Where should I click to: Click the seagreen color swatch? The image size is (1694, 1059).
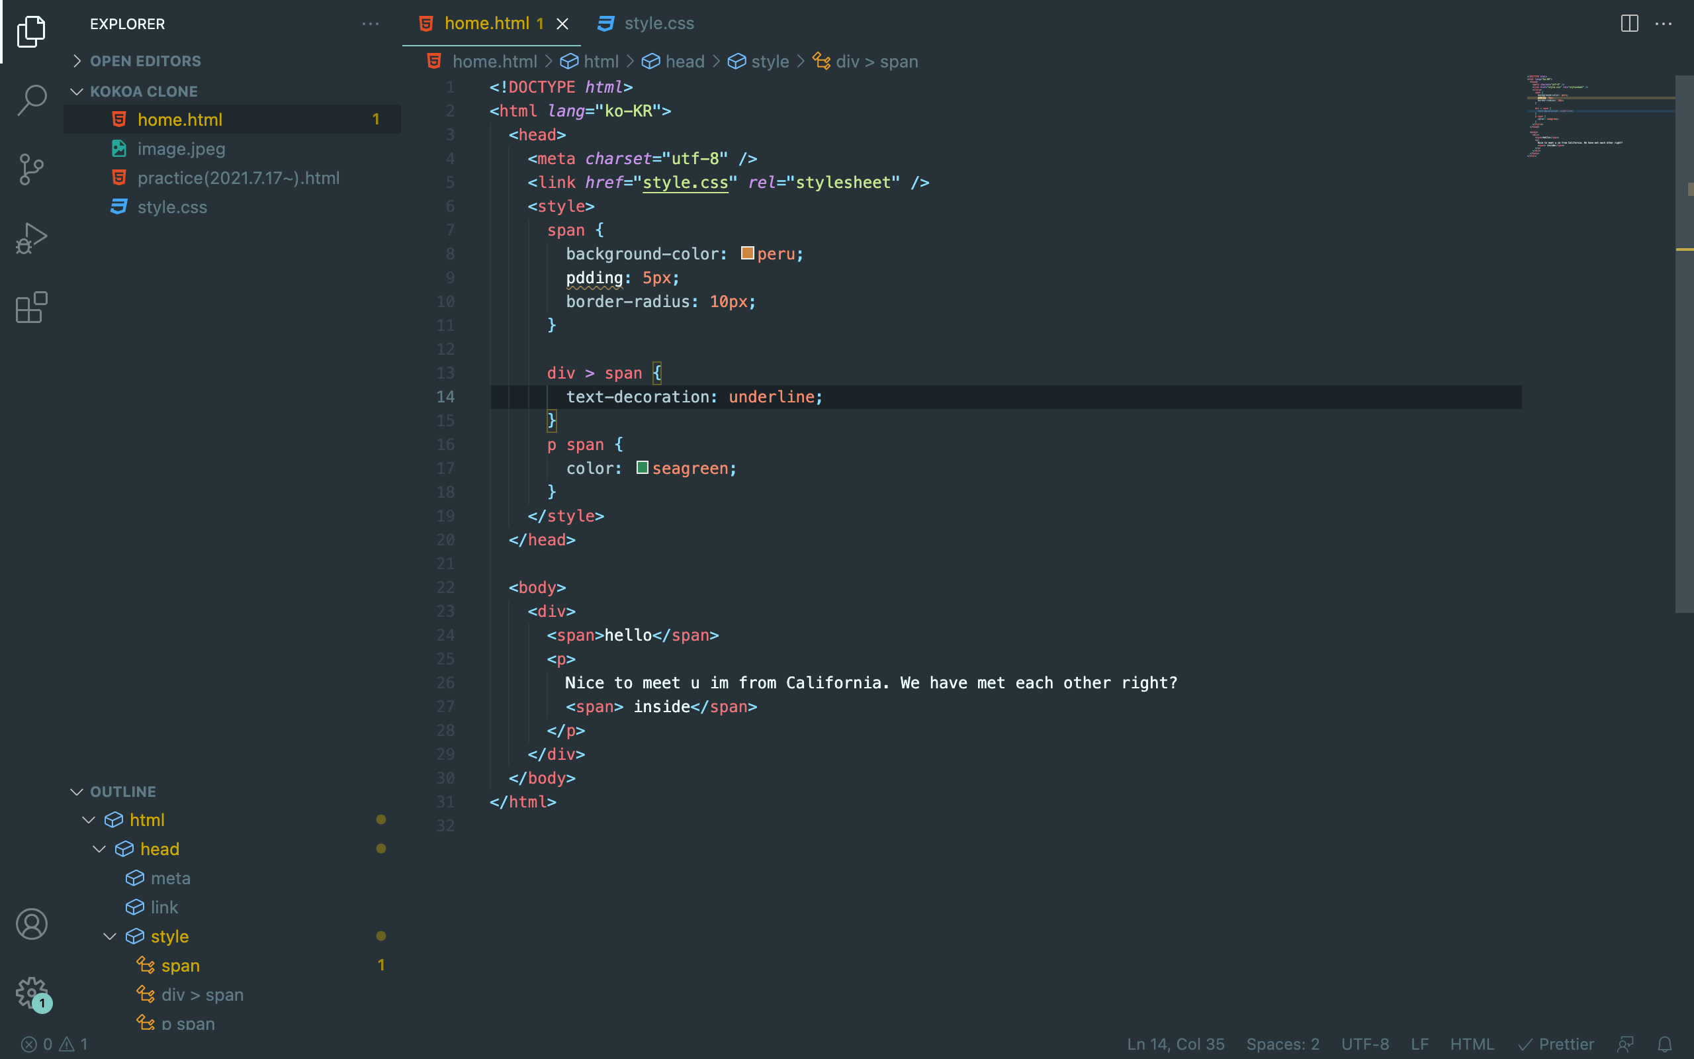[642, 468]
